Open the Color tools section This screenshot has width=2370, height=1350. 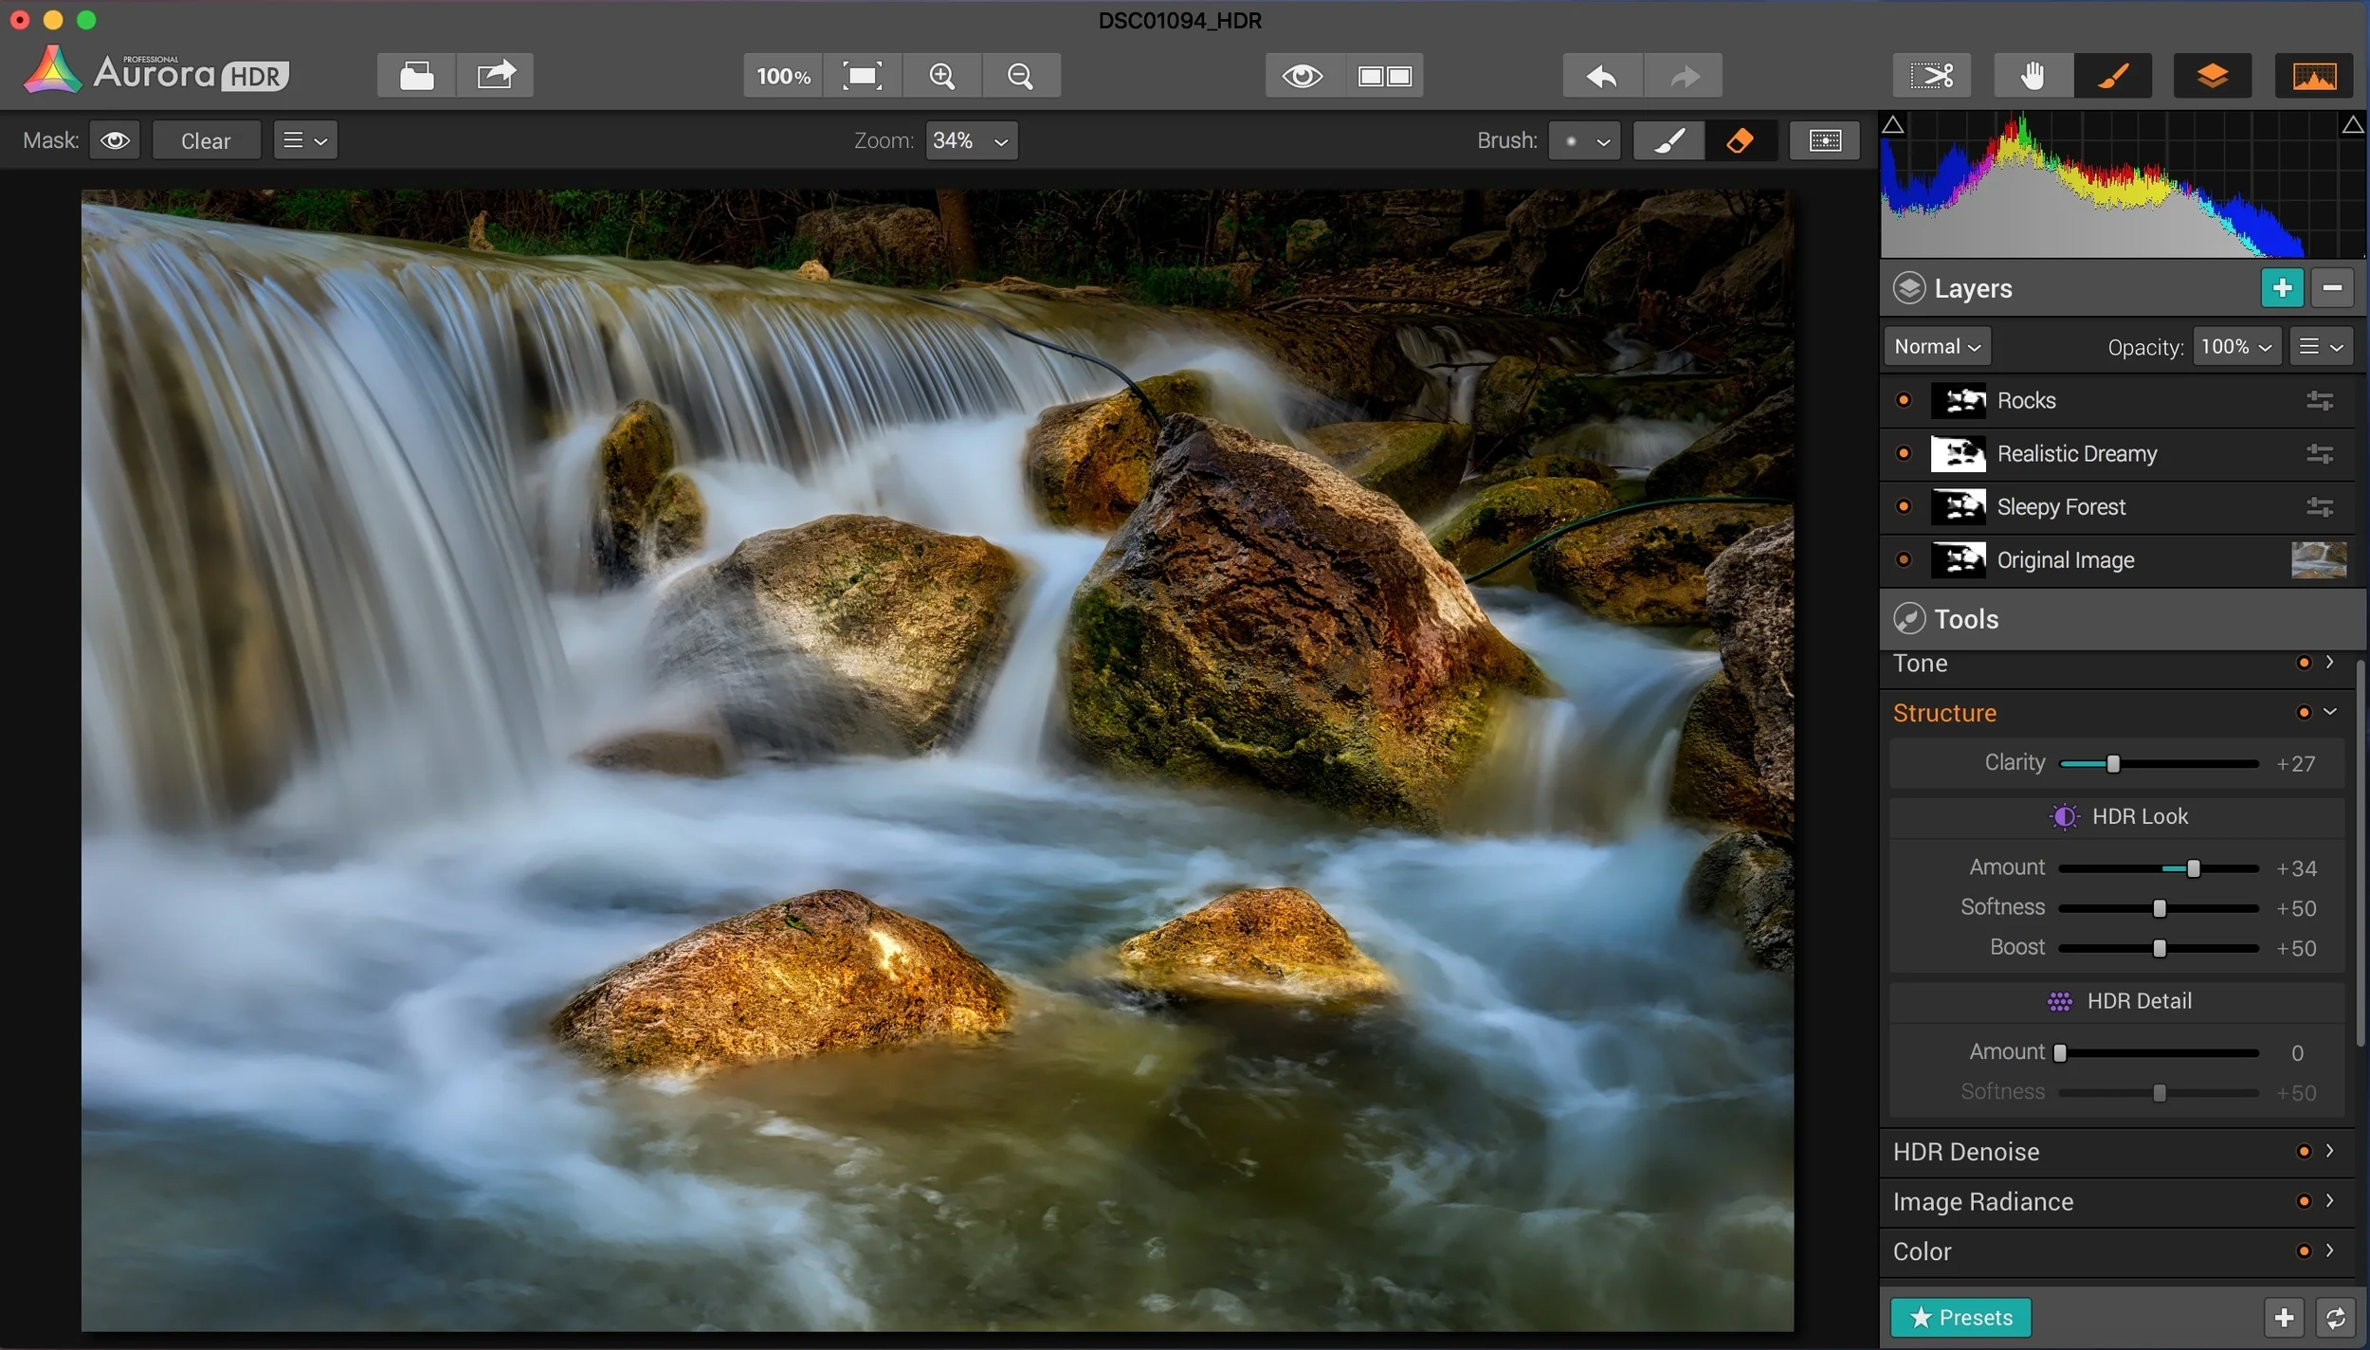point(1923,1251)
